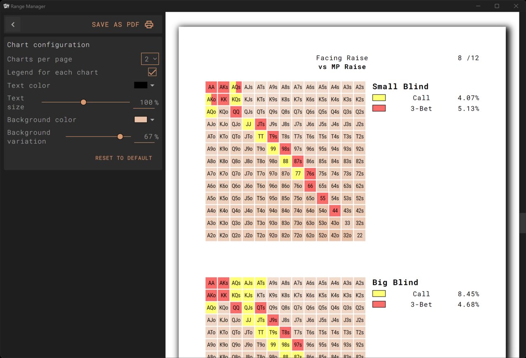Click the back arrow icon
This screenshot has width=526, height=358.
coord(13,25)
